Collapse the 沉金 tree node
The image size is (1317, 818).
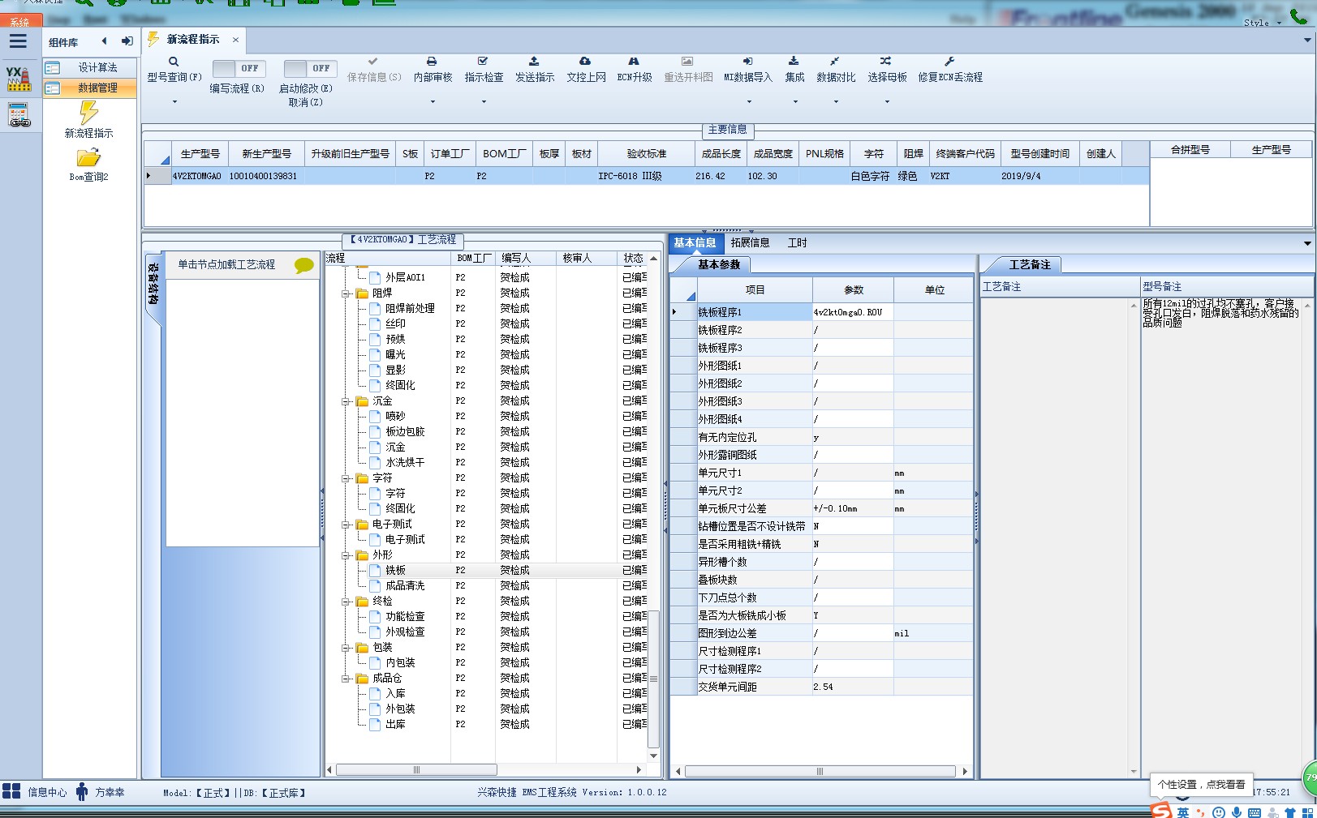[x=346, y=401]
